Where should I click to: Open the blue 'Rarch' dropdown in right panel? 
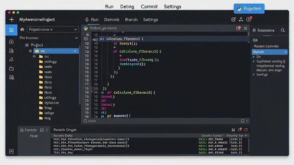point(270,52)
